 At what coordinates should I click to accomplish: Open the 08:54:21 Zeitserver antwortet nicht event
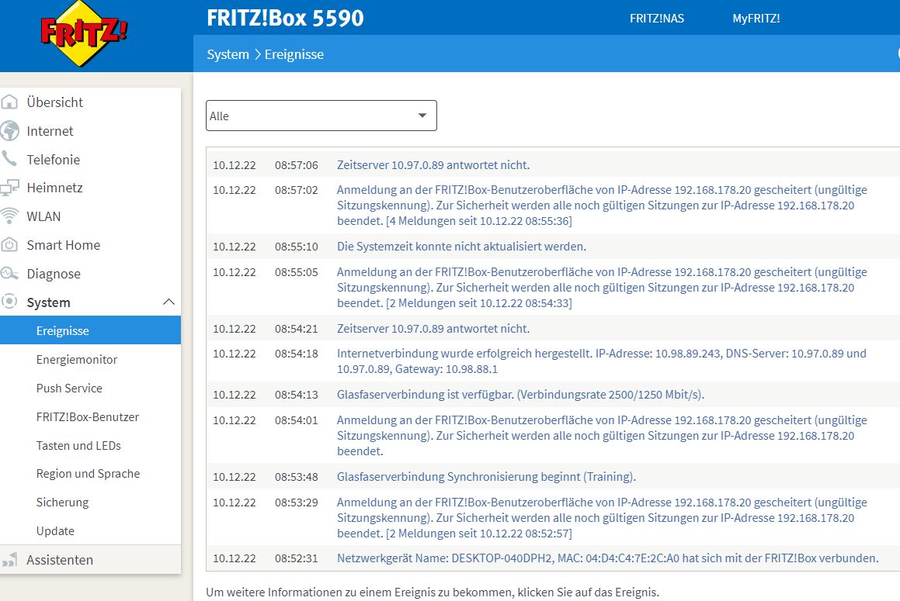tap(433, 329)
